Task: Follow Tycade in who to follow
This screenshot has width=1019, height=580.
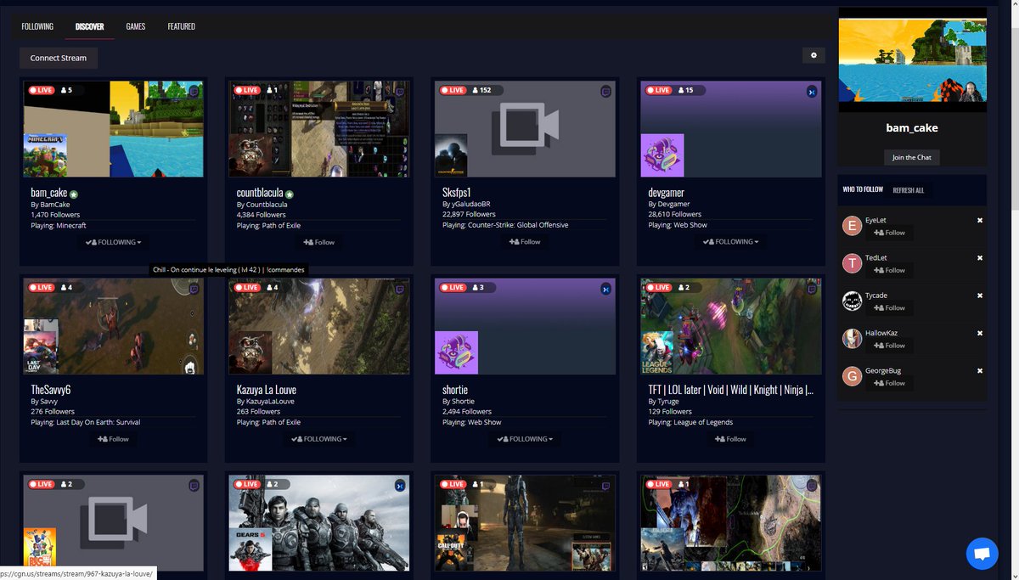Action: [889, 307]
